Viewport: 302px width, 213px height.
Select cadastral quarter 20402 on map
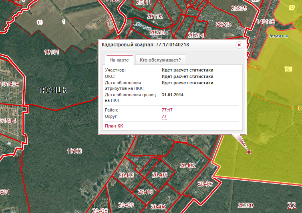coord(188,165)
